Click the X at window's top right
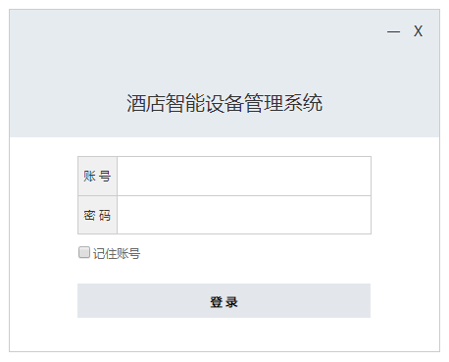 pos(418,31)
